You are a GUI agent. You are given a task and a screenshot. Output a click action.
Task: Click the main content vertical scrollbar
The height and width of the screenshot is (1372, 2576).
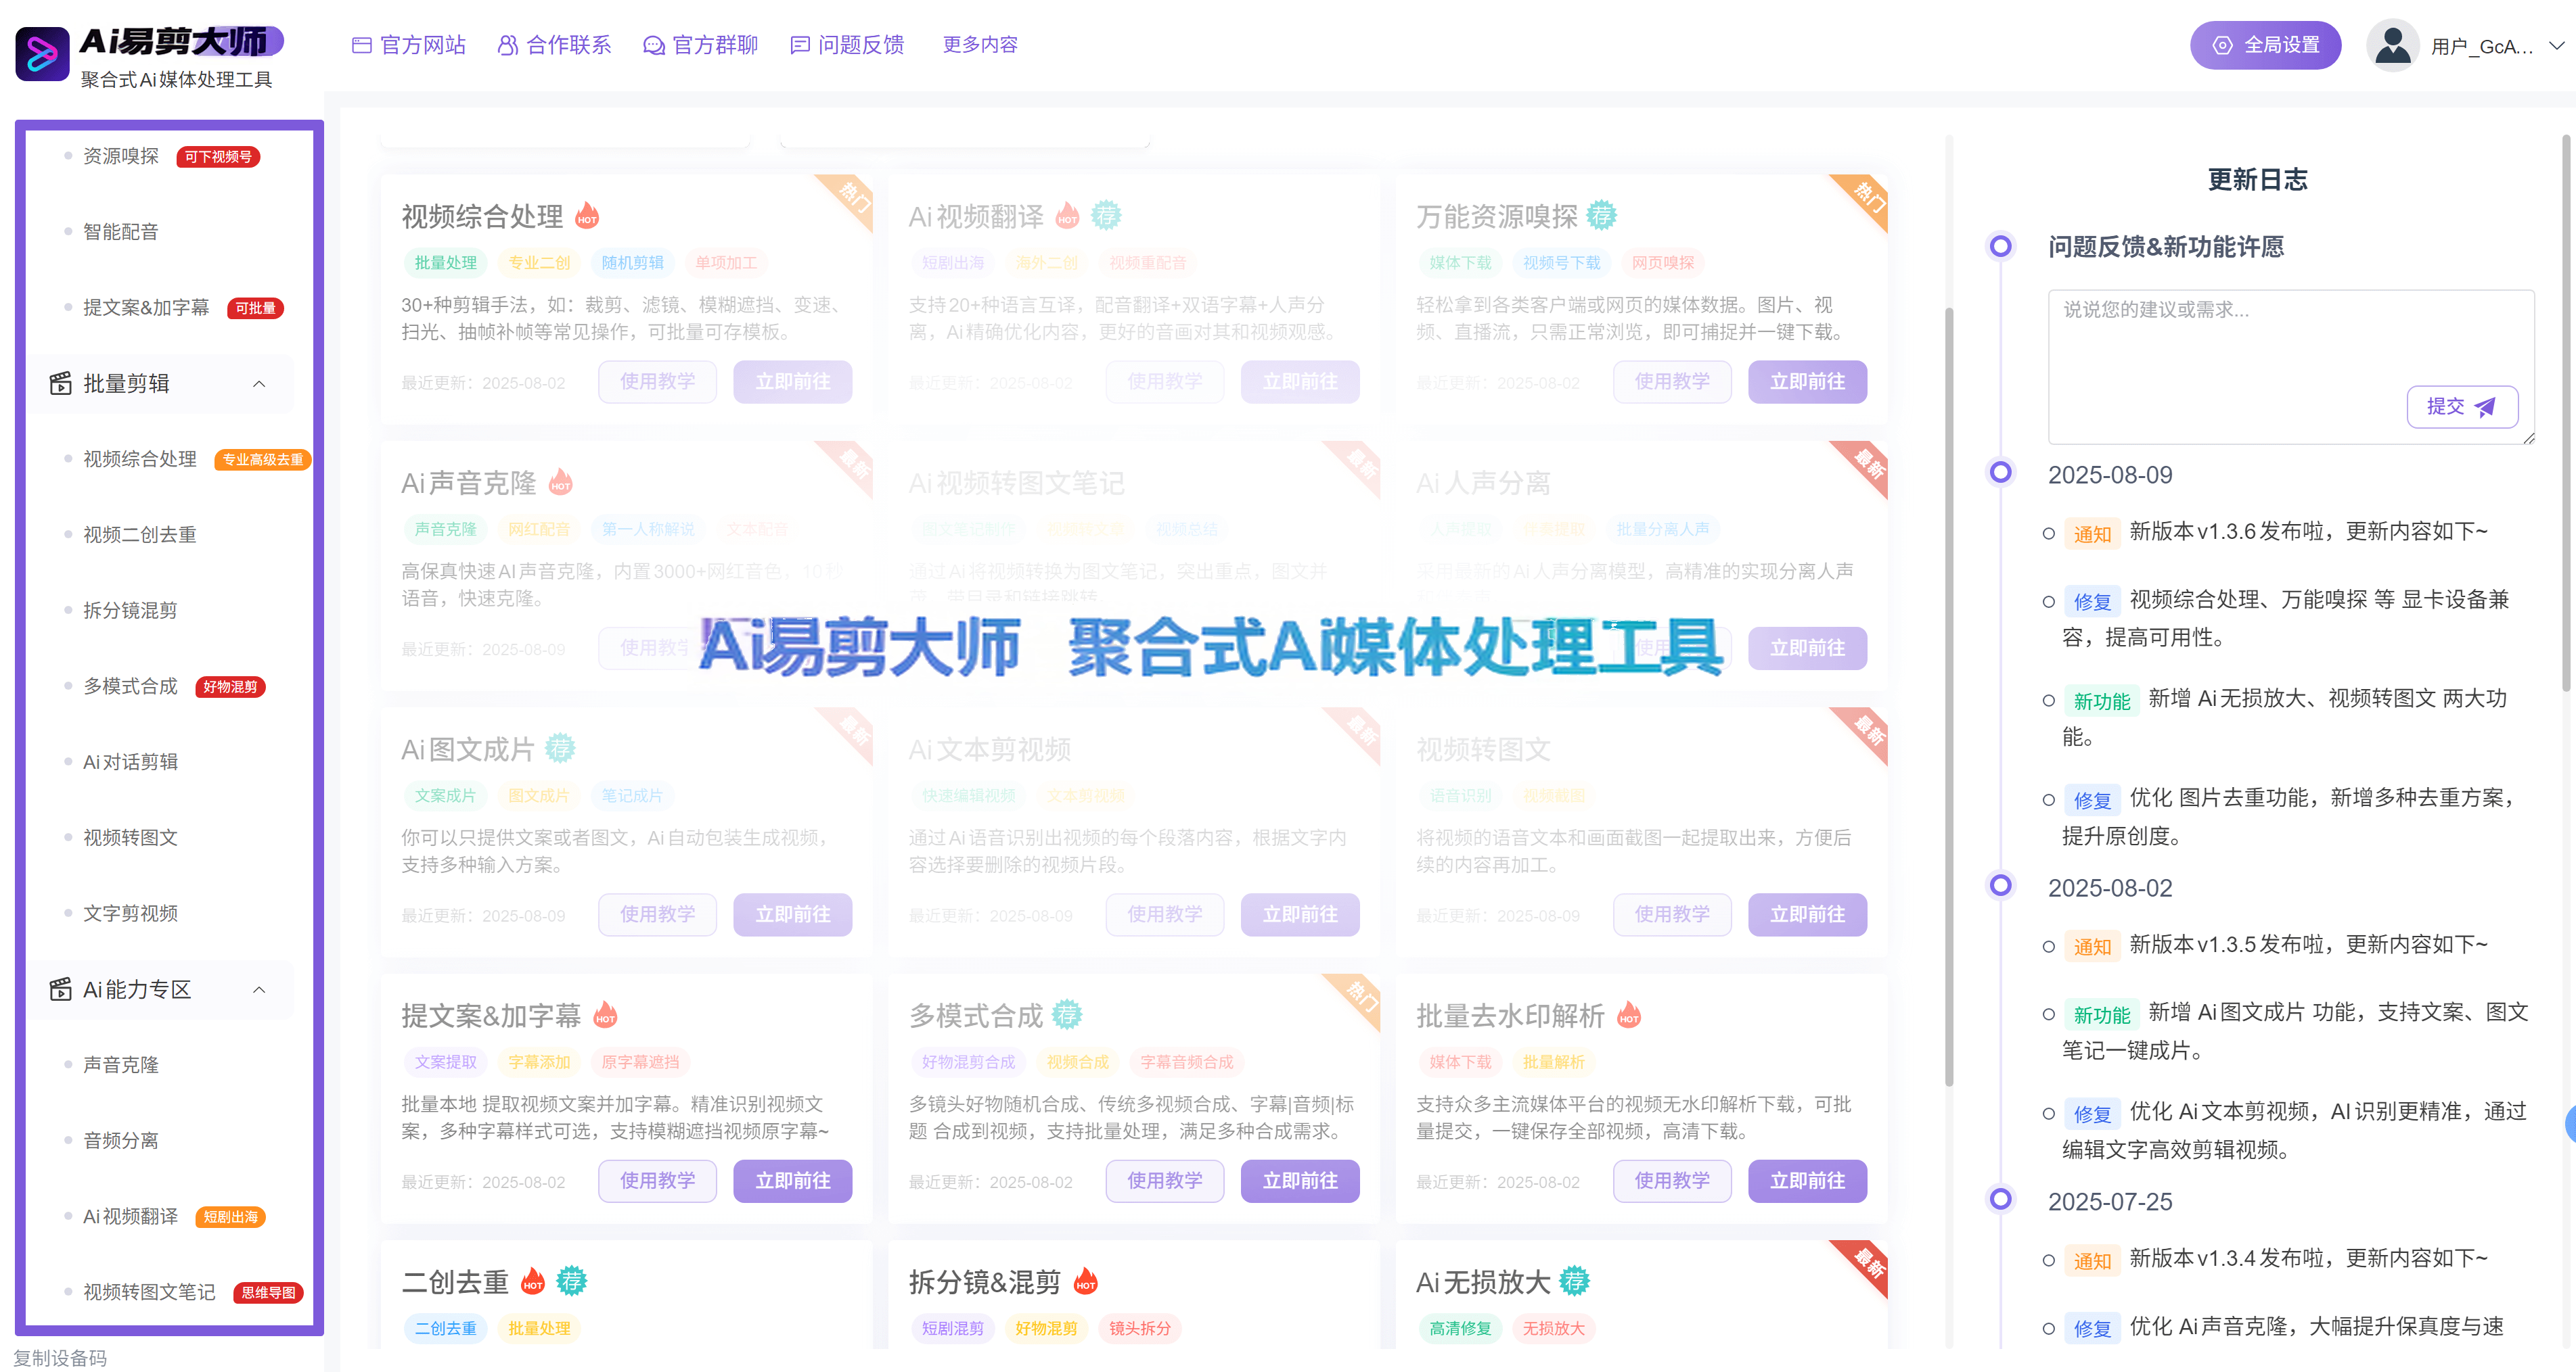click(x=1949, y=696)
